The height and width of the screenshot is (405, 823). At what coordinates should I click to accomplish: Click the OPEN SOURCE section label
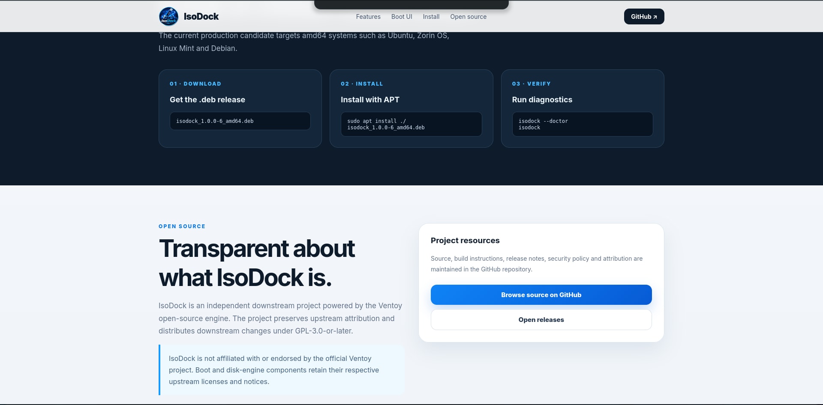pyautogui.click(x=182, y=226)
